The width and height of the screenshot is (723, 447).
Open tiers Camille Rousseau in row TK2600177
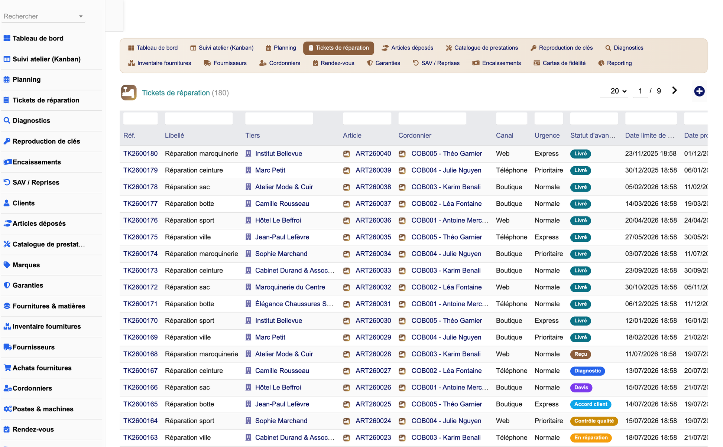click(x=282, y=204)
